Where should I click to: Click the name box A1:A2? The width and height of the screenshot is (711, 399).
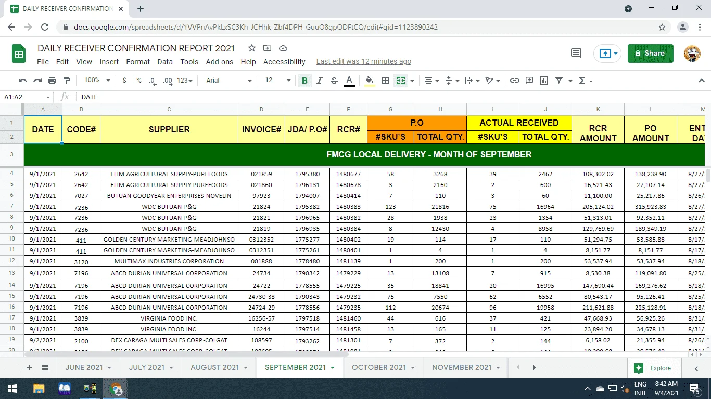coord(26,97)
